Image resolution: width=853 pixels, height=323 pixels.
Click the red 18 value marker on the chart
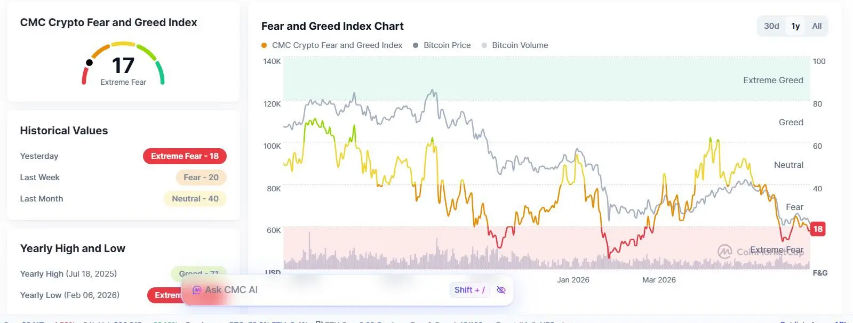point(818,229)
